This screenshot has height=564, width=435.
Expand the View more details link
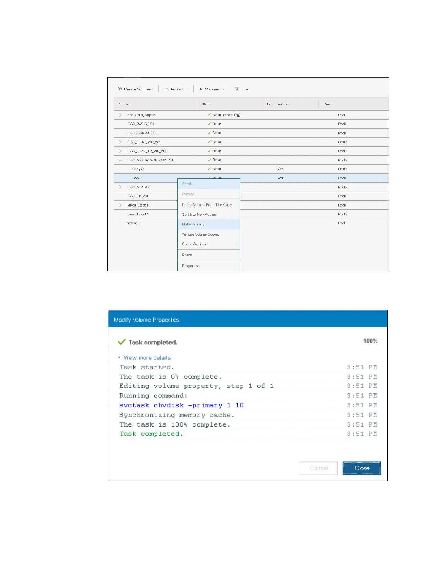147,357
